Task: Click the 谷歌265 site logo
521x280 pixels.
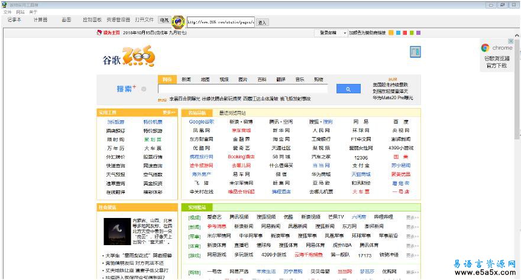Action: click(129, 56)
